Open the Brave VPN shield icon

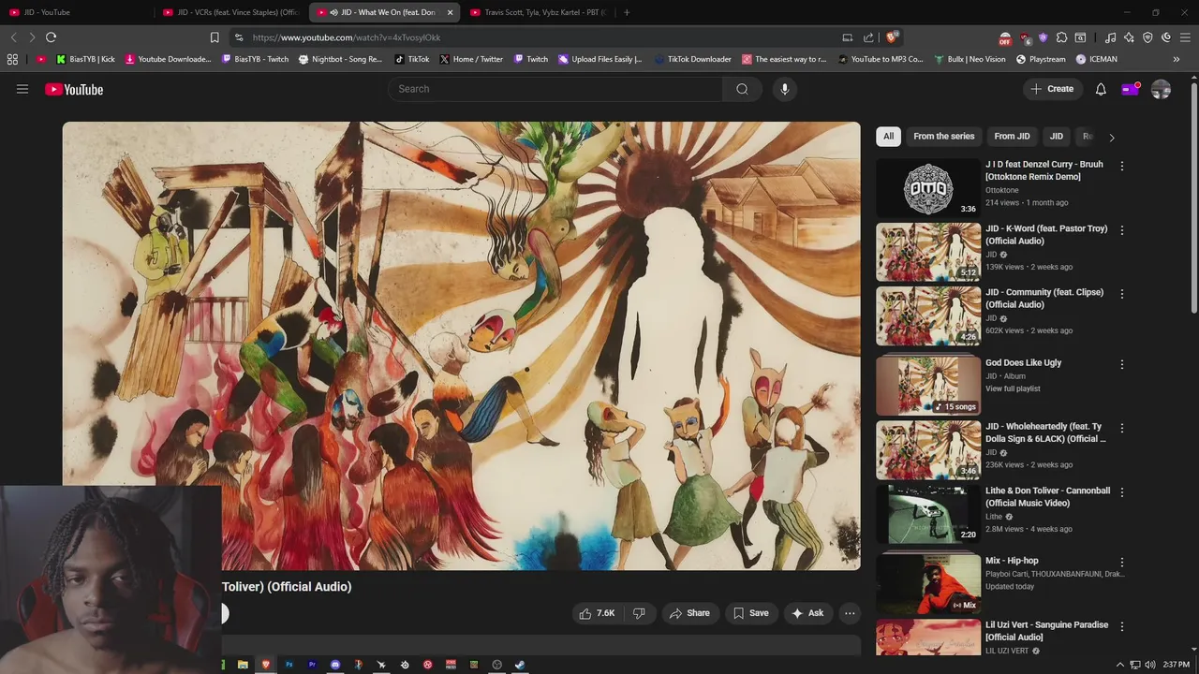pos(1147,37)
